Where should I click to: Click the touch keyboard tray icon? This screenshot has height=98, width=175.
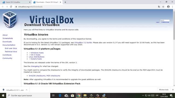point(153,96)
